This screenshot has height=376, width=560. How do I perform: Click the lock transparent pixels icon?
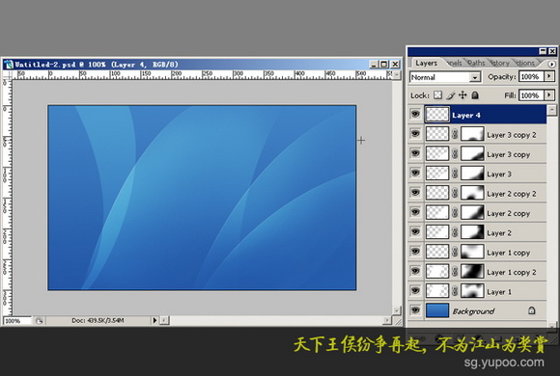[437, 95]
